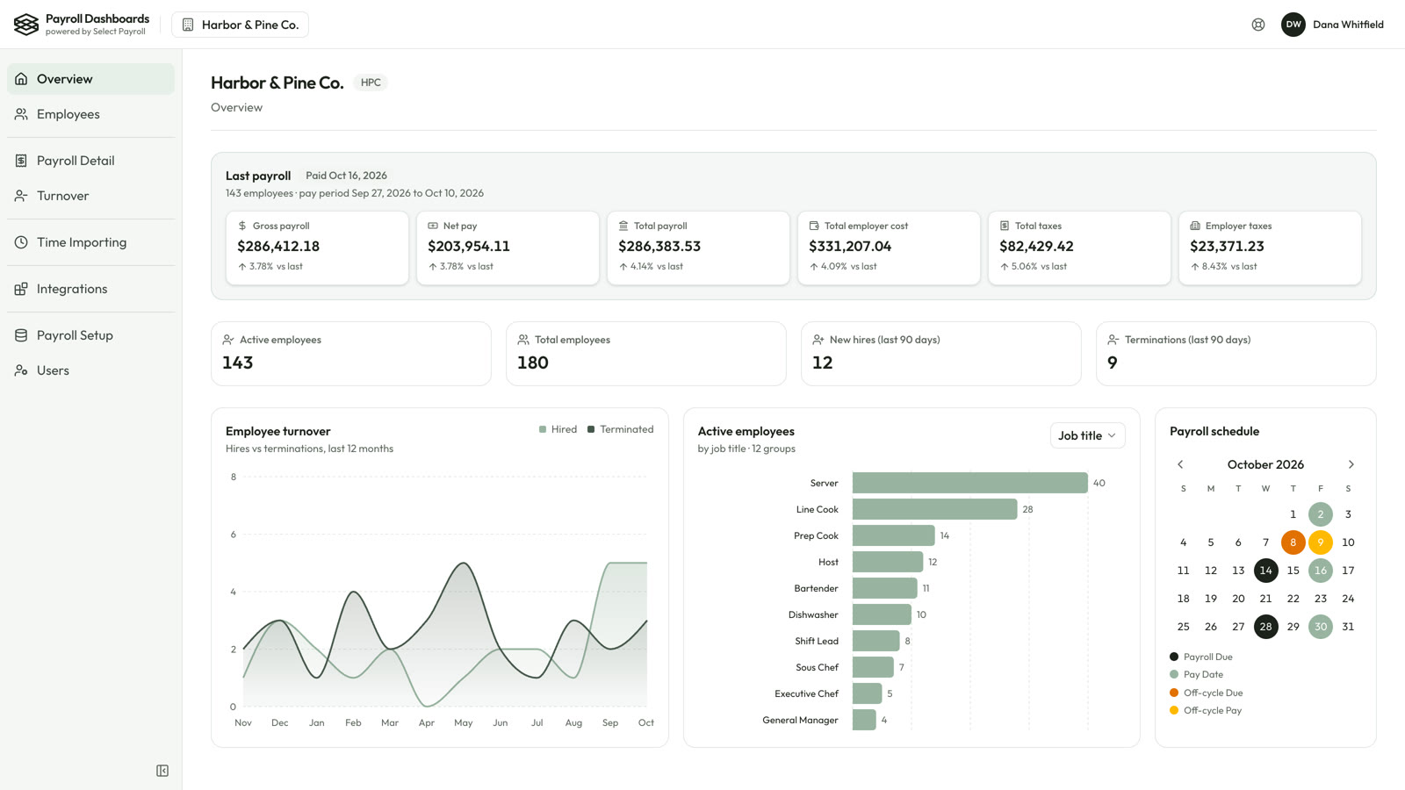Select October 30 pay date in calendar
Viewport: 1405px width, 790px height.
pyautogui.click(x=1320, y=627)
